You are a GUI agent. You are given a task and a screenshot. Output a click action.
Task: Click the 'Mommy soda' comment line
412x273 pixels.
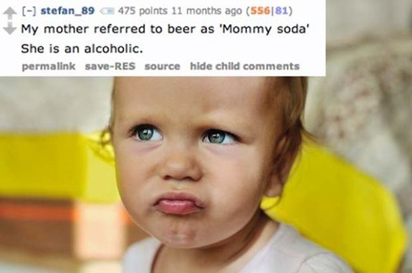[x=165, y=29]
